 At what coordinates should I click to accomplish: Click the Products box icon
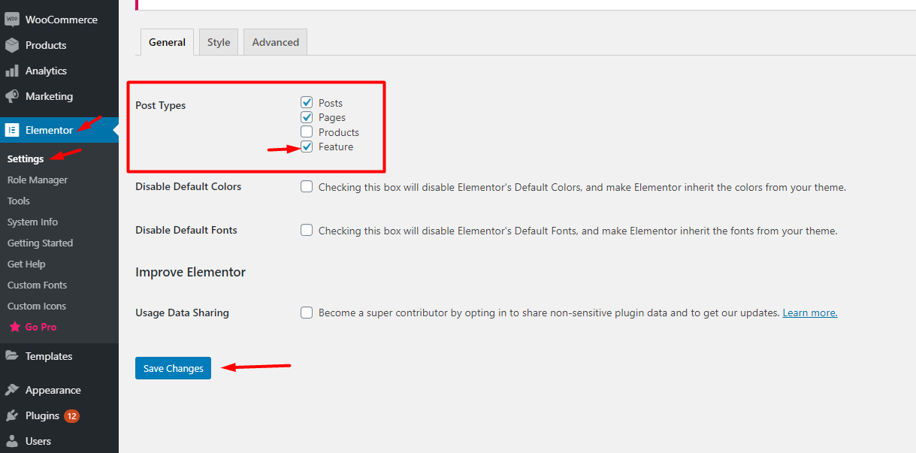pyautogui.click(x=12, y=45)
